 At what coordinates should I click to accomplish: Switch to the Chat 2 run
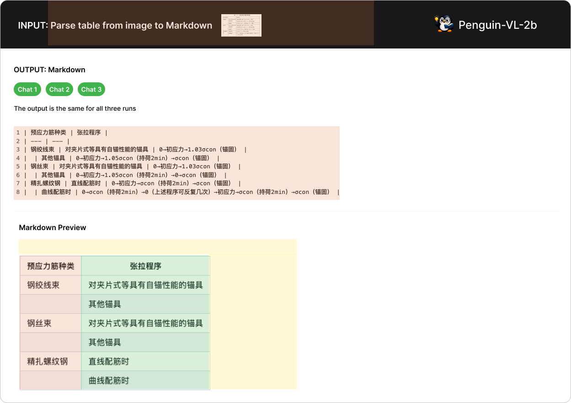59,89
